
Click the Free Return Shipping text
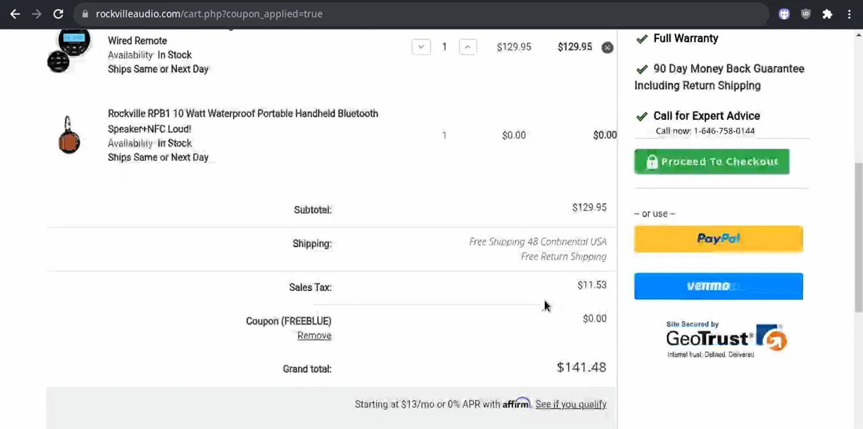(564, 256)
